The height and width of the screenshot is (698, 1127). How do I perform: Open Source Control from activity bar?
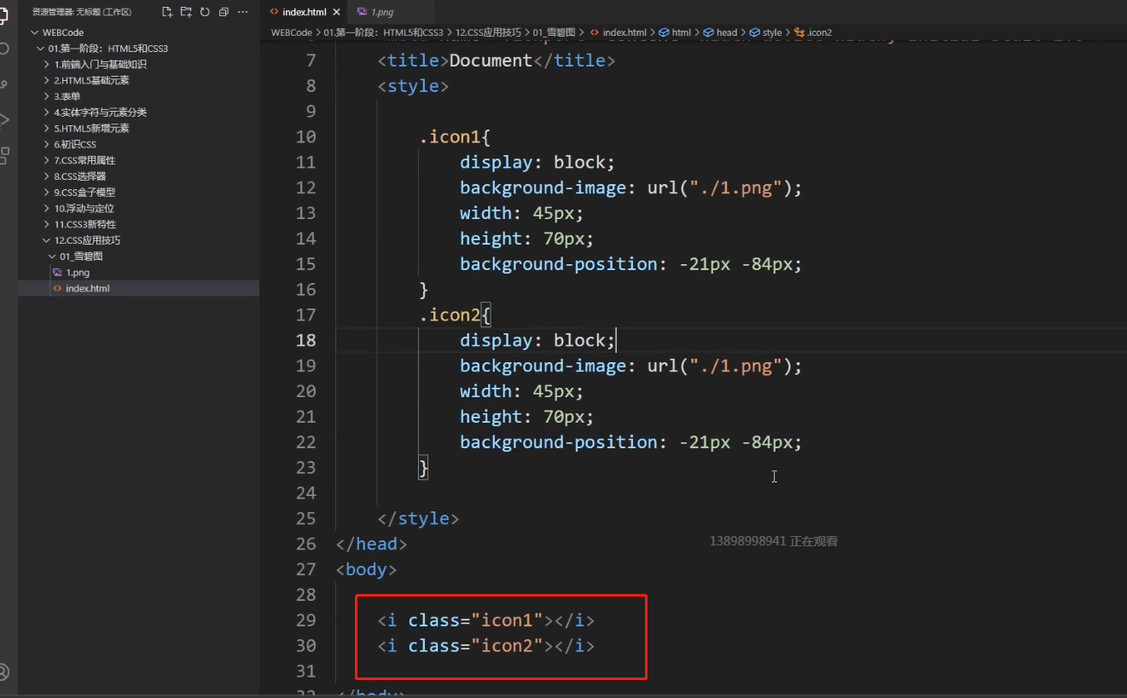point(4,84)
